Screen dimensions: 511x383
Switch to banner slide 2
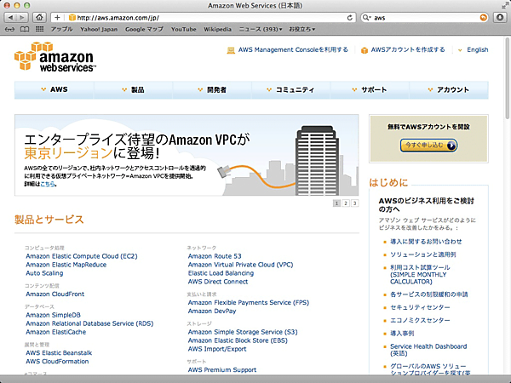click(345, 204)
